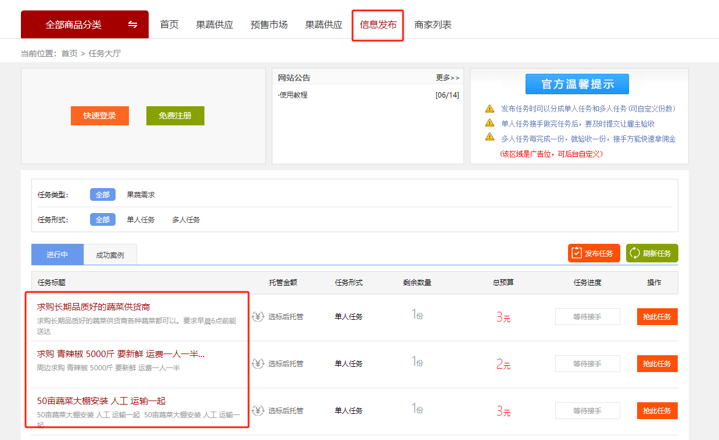The image size is (719, 440).
Task: Click 等待接手 status in 蔬菜供货商 row
Action: pyautogui.click(x=587, y=316)
